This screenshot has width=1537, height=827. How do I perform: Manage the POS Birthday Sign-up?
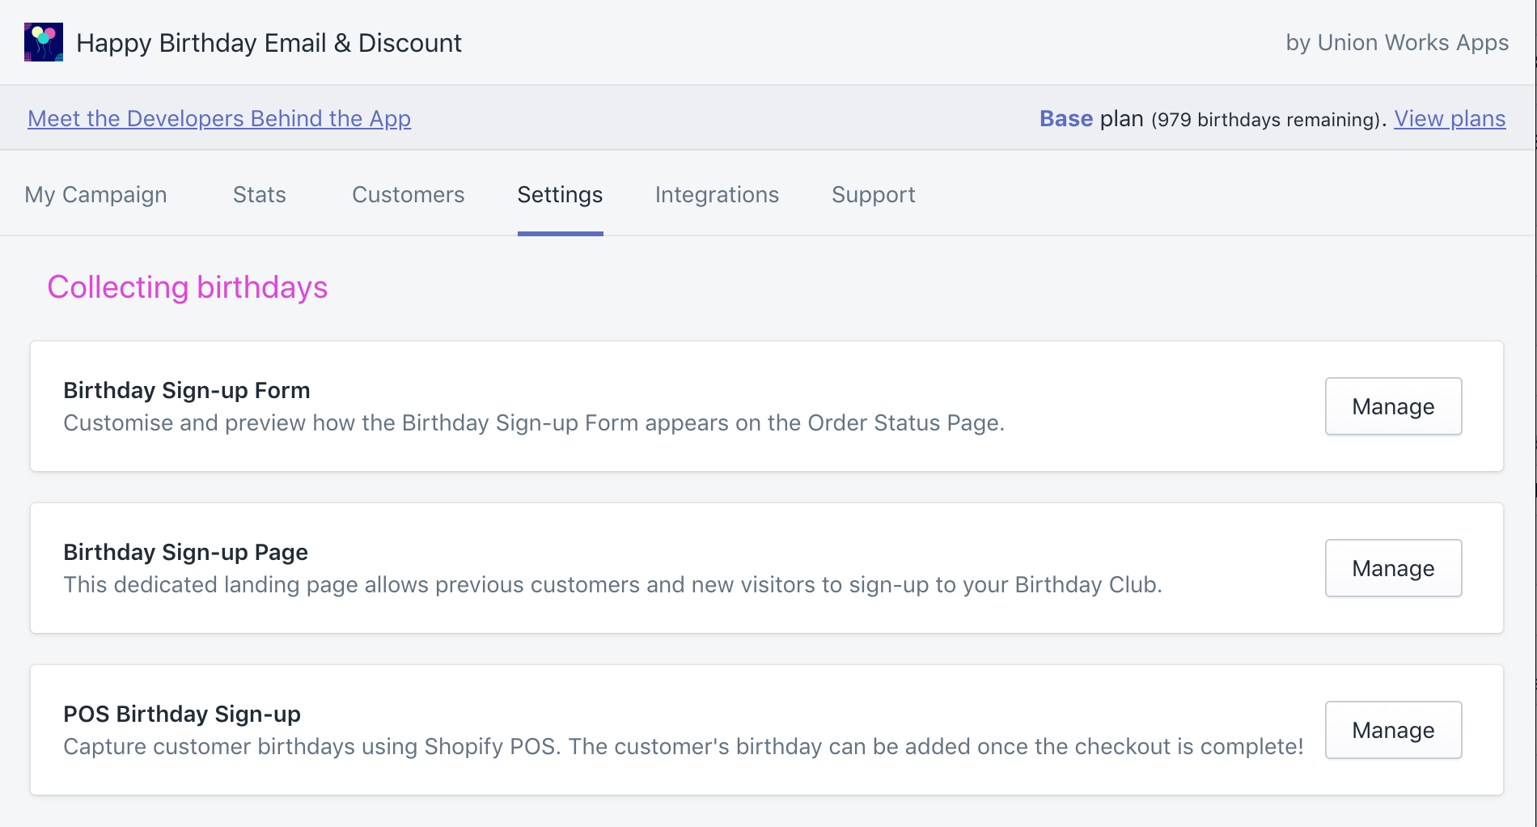coord(1392,730)
